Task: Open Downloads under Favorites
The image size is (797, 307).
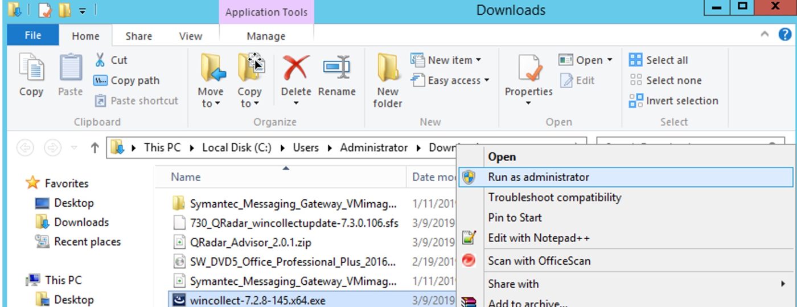Action: pos(72,222)
